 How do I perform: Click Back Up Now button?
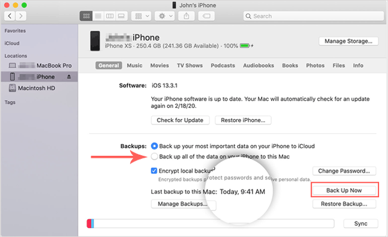[x=344, y=191]
